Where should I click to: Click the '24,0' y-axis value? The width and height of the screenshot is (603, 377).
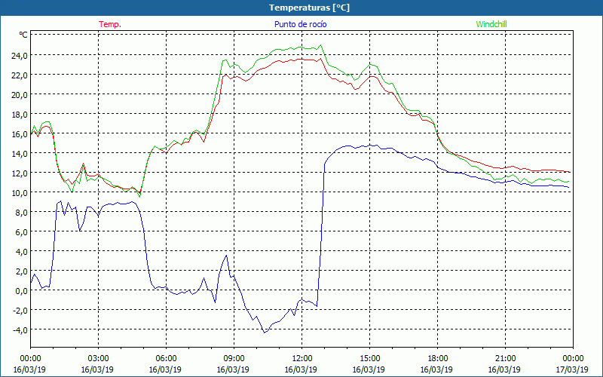coord(20,55)
